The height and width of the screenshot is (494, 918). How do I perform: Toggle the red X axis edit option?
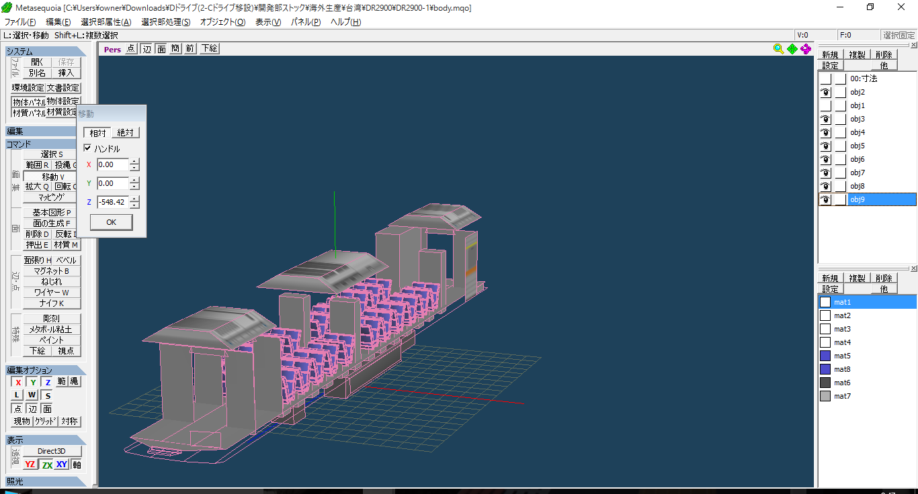(x=18, y=382)
